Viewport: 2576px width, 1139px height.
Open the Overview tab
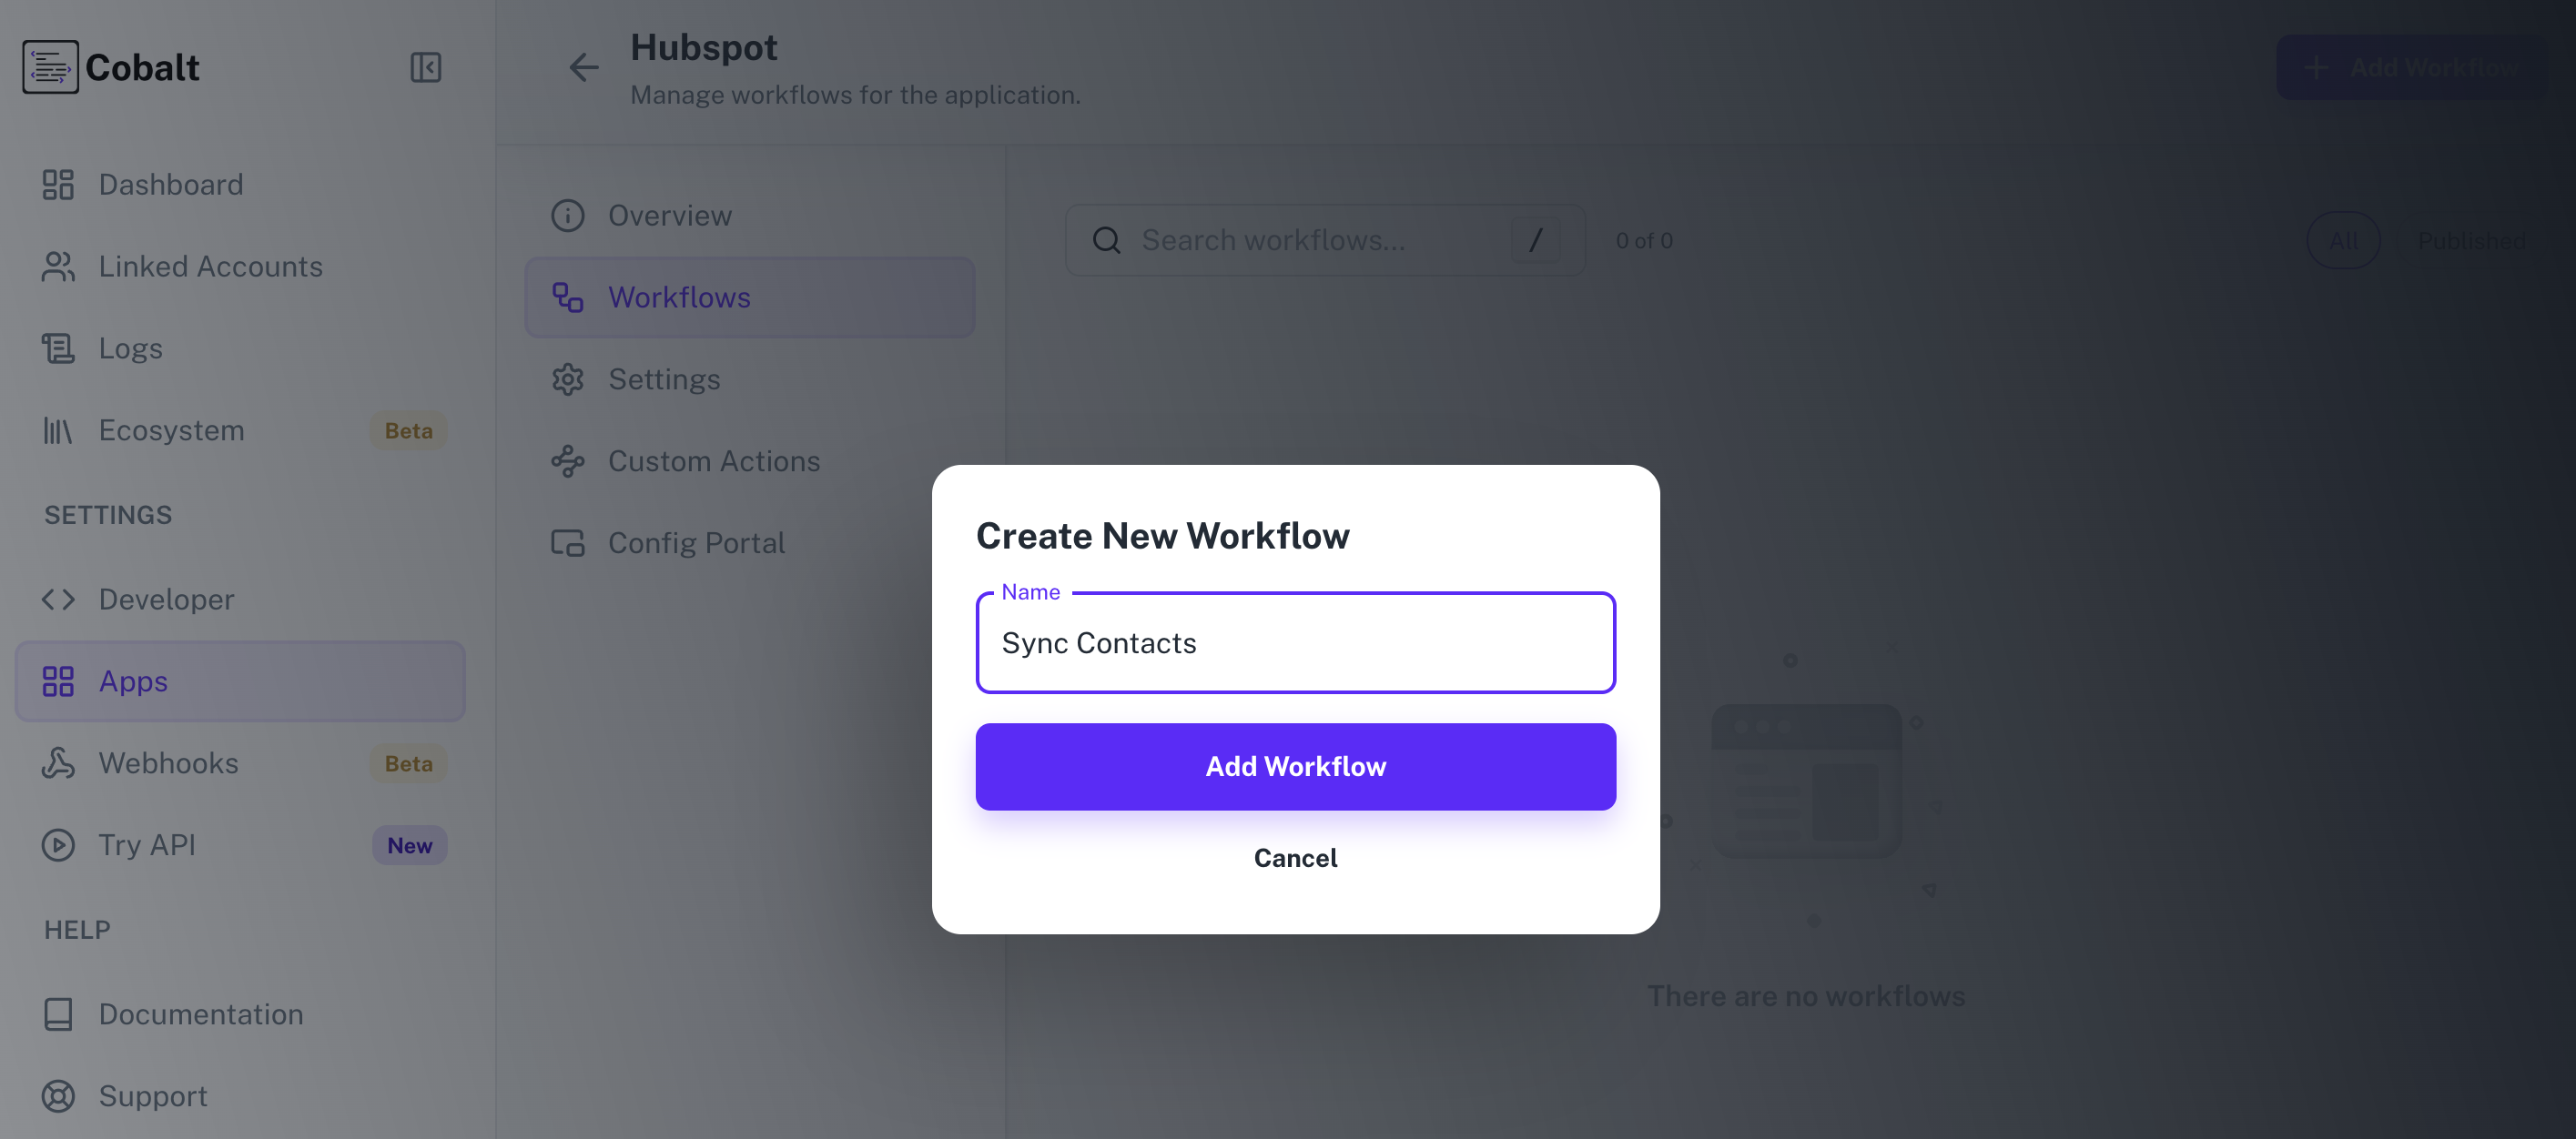point(669,215)
